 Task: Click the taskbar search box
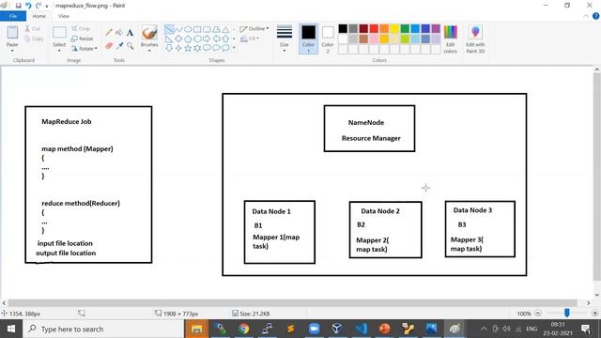[103, 329]
